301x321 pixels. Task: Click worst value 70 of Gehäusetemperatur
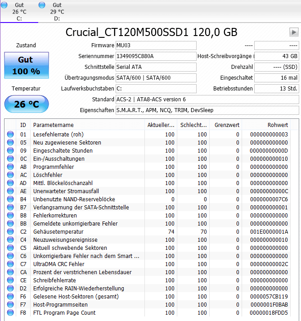pos(204,232)
